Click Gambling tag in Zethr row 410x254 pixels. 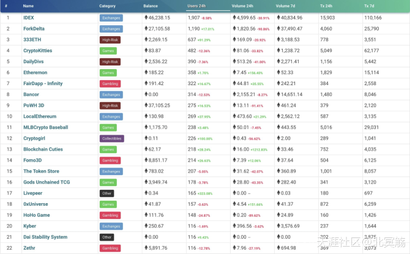point(110,248)
